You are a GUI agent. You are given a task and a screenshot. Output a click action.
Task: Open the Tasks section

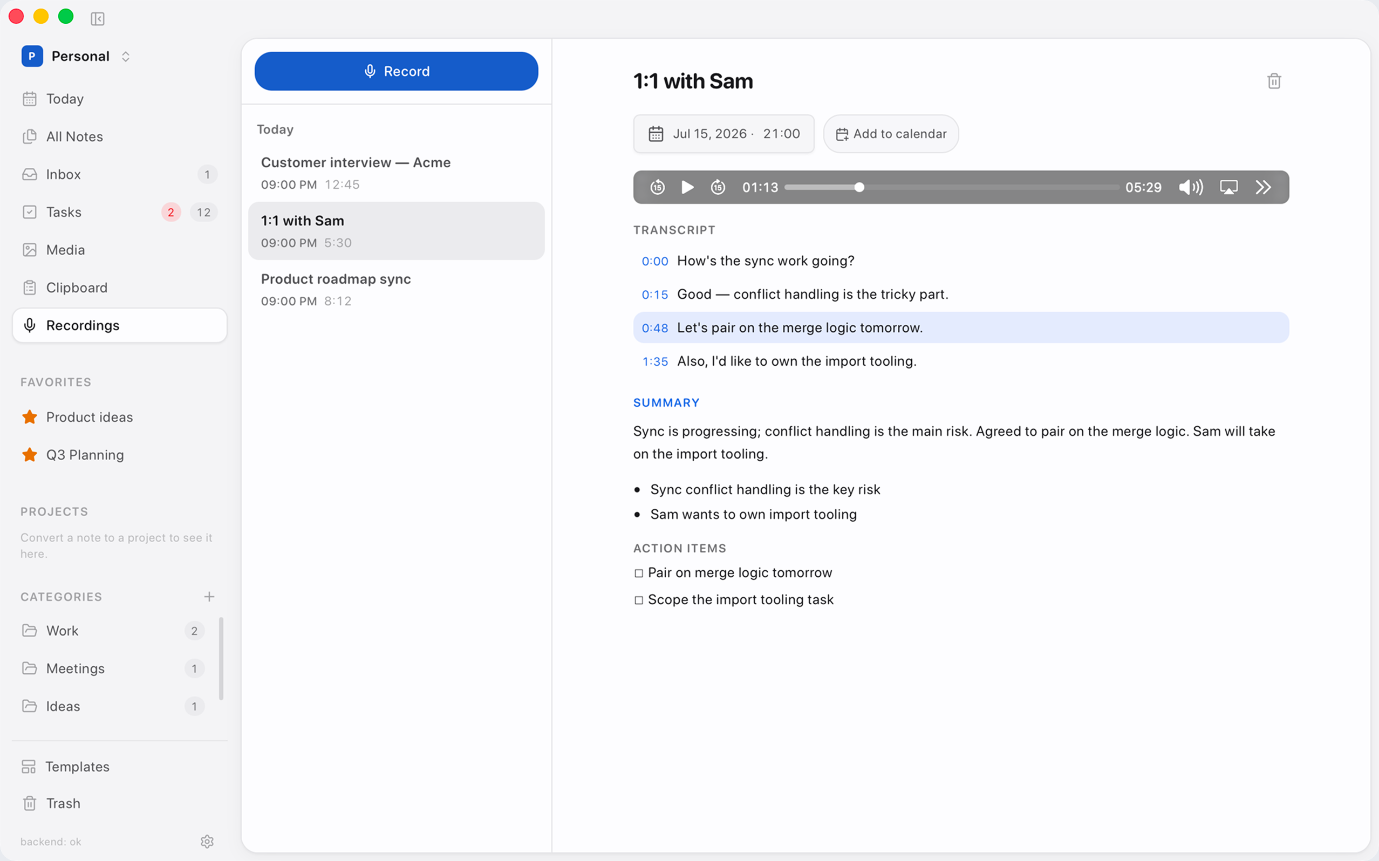(120, 213)
